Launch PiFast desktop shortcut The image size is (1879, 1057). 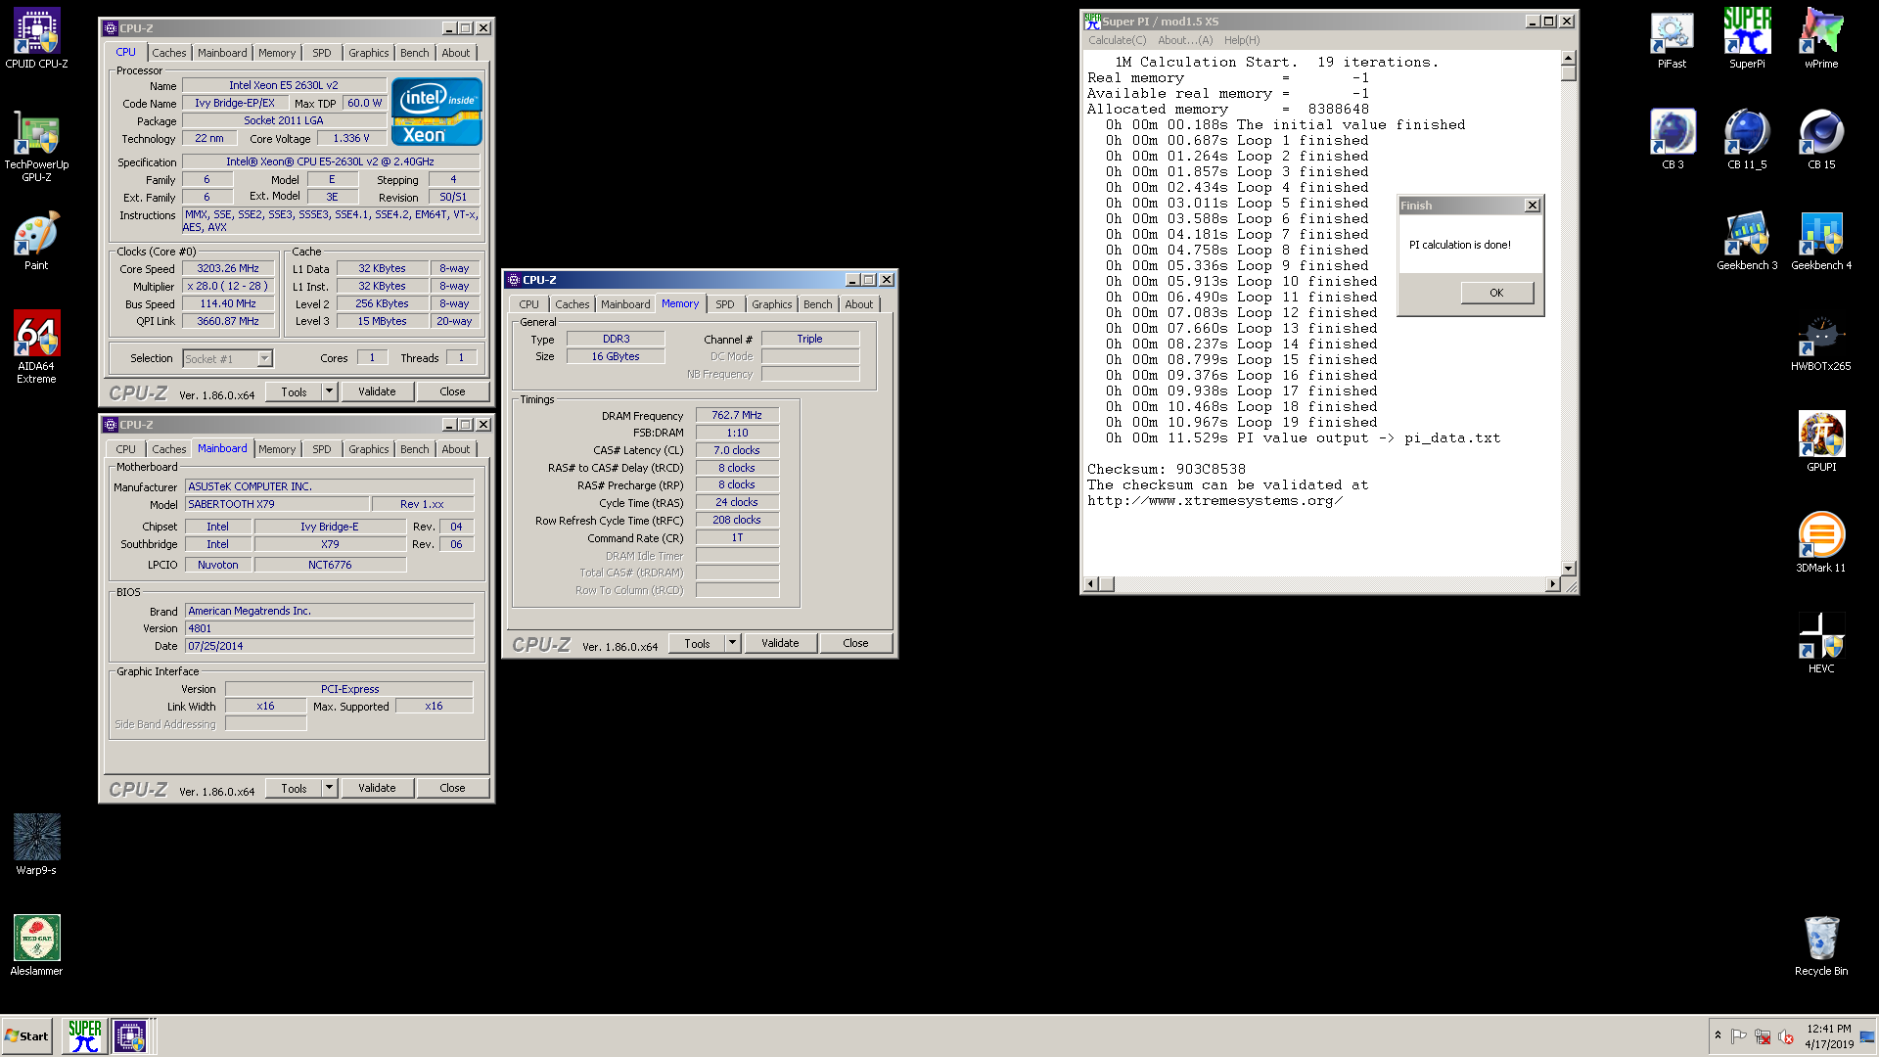1672,39
